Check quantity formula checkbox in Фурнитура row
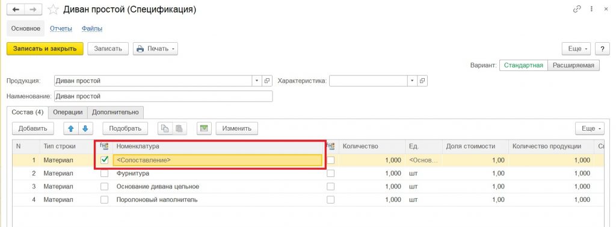This screenshot has height=227, width=616. [331, 173]
